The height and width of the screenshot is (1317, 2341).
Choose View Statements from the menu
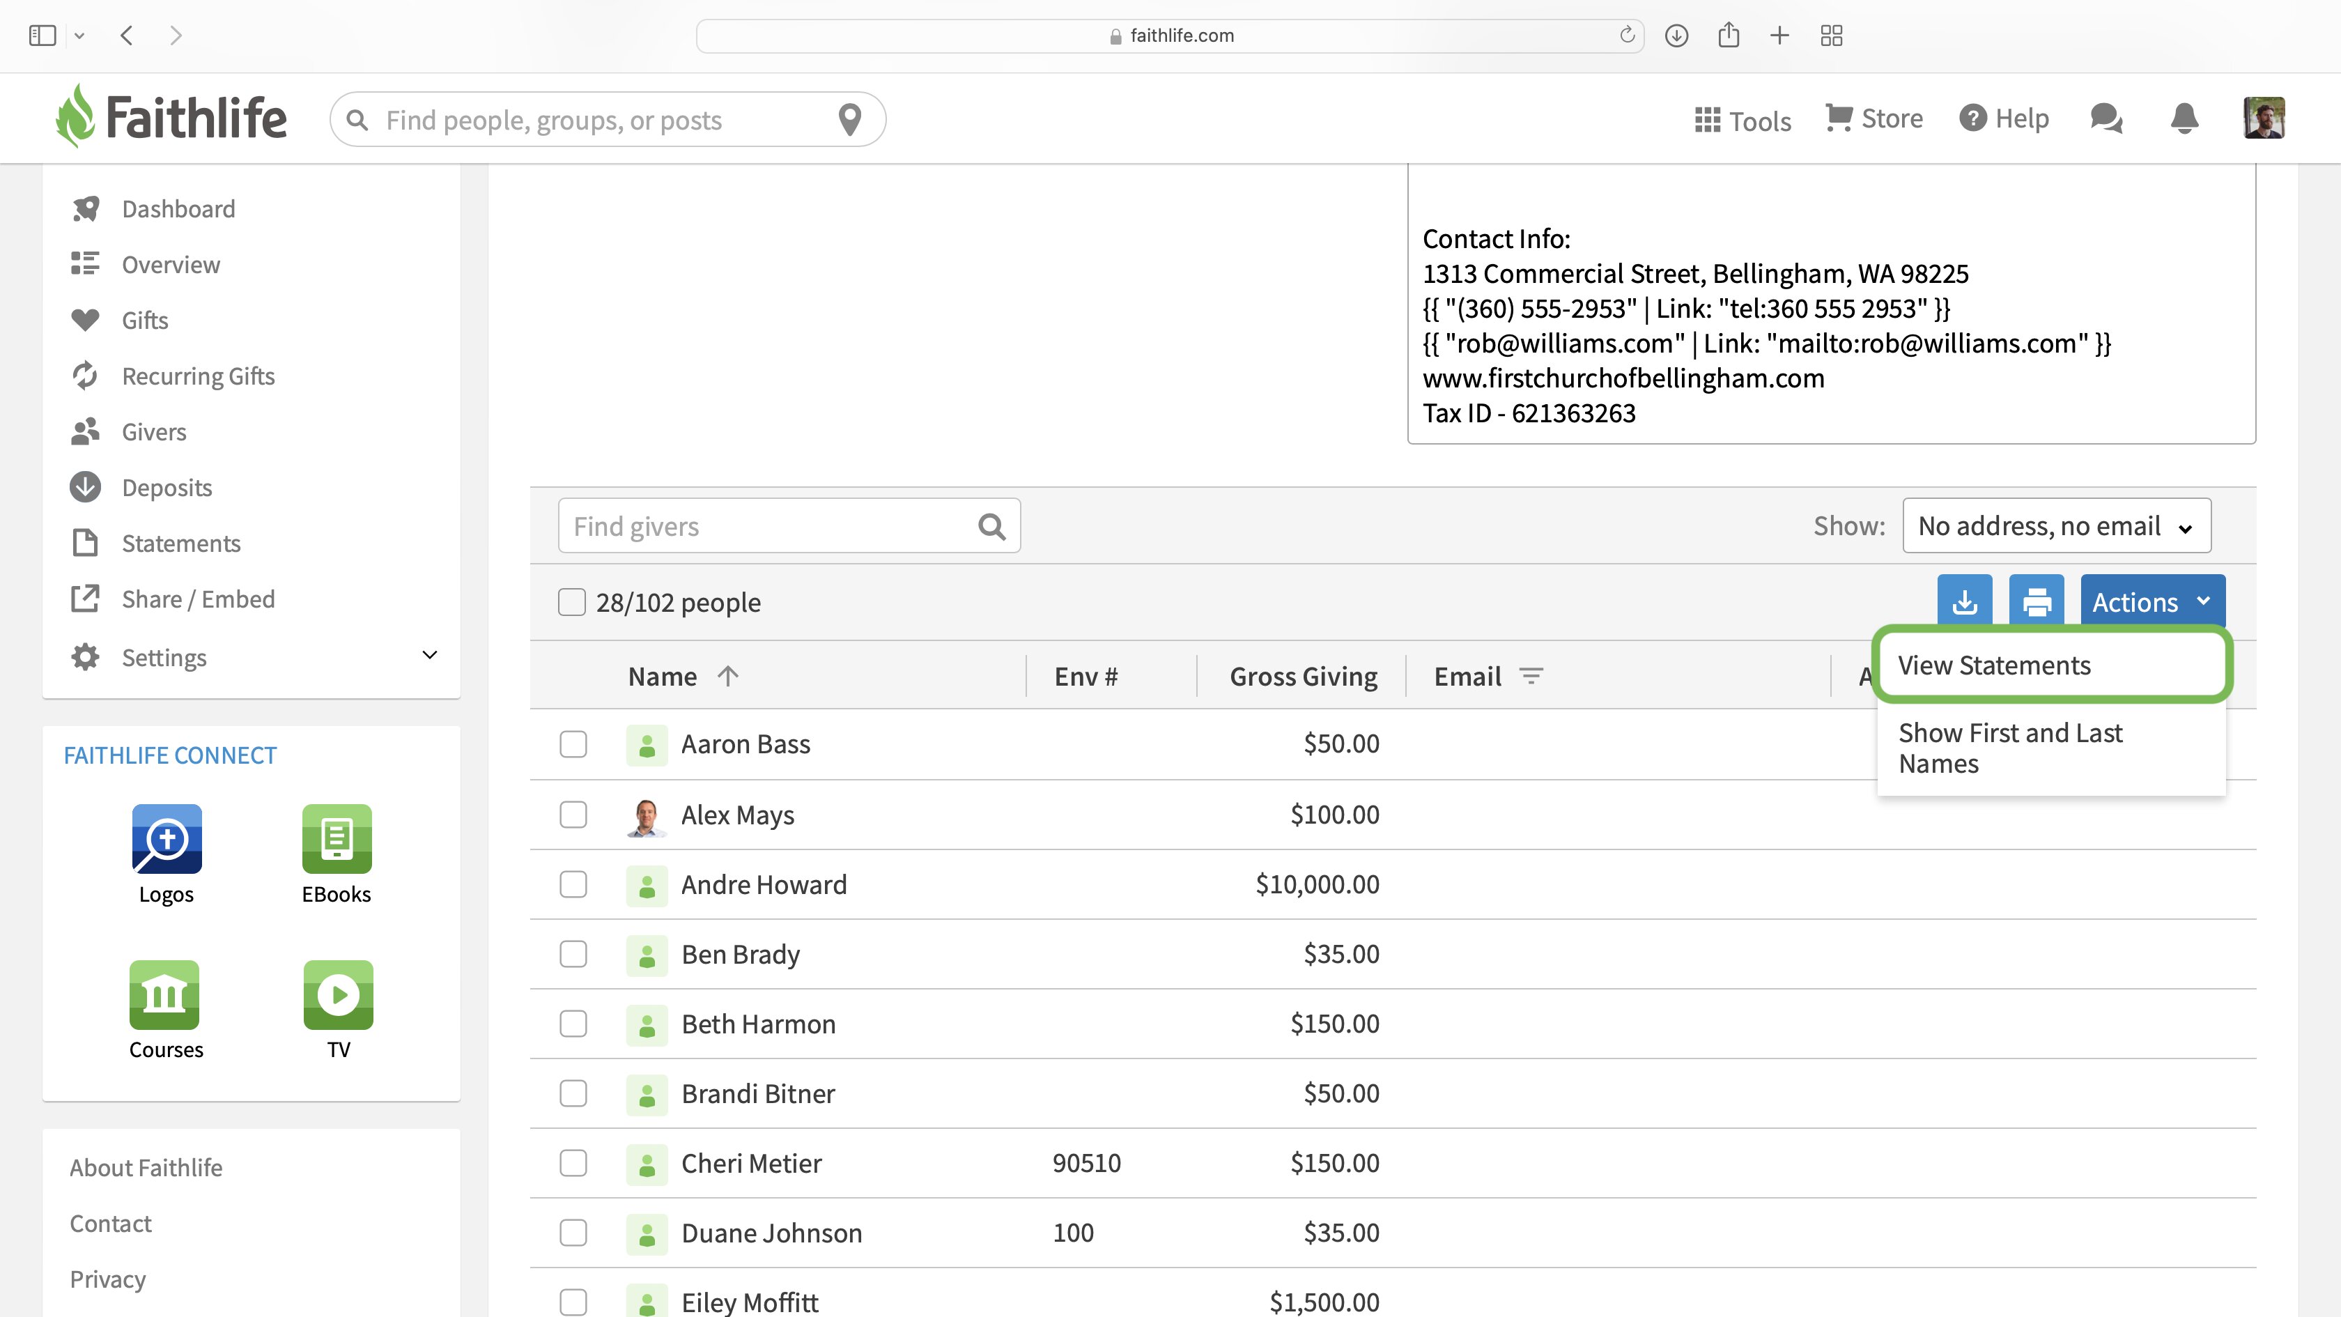1994,665
